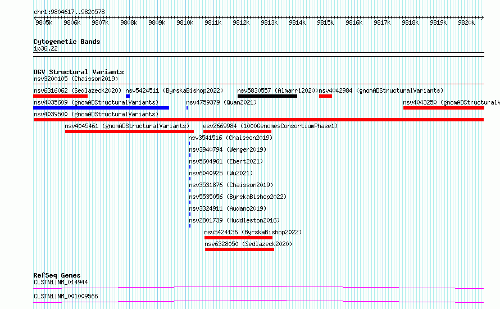Screen dimensions: 500x309
Task: Click the chr1:9804617..9820578 coordinate text
Action: 69,12
